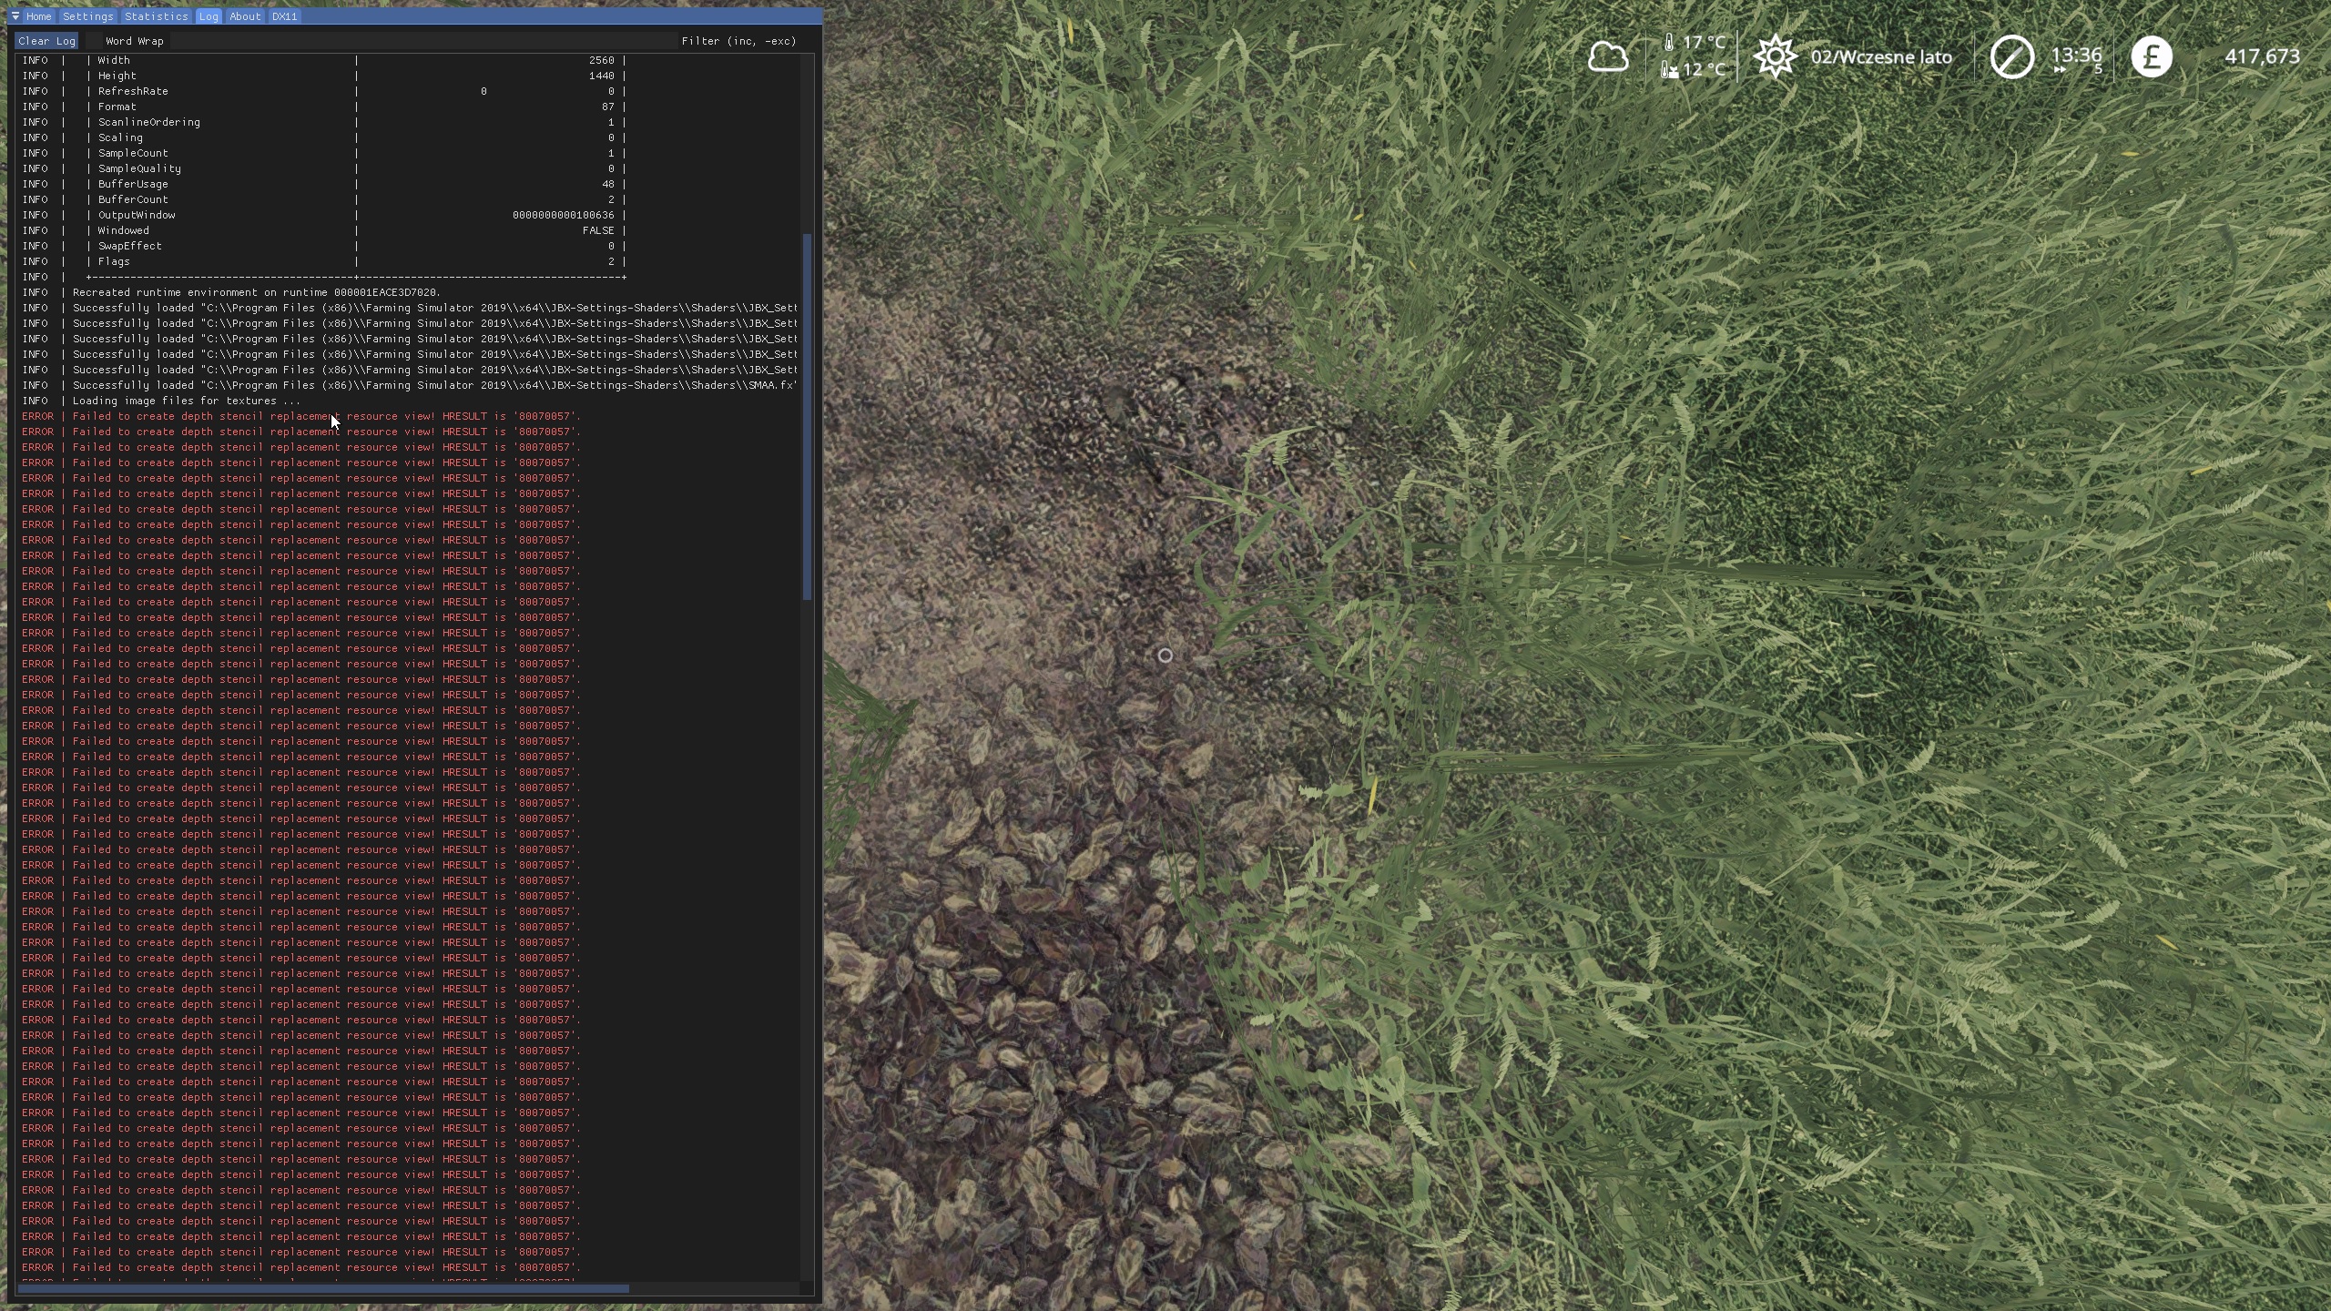Switch to the Settings tab

(88, 16)
